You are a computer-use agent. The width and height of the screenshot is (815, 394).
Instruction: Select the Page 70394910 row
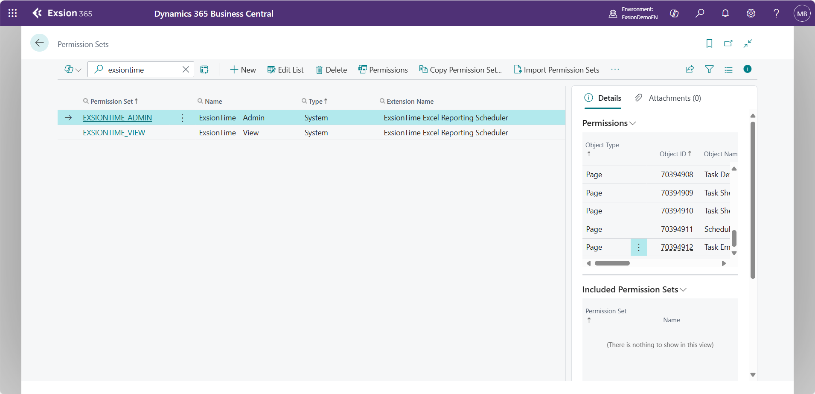pyautogui.click(x=657, y=211)
